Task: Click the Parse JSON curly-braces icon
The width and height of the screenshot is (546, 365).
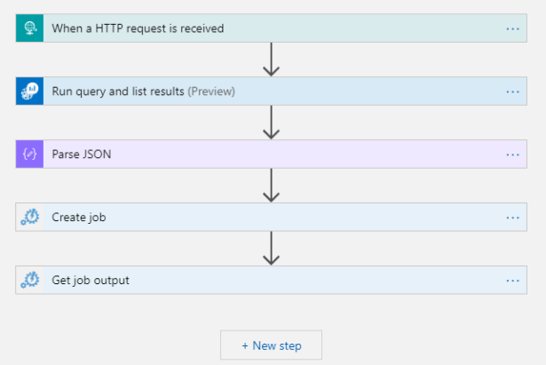Action: pos(29,154)
